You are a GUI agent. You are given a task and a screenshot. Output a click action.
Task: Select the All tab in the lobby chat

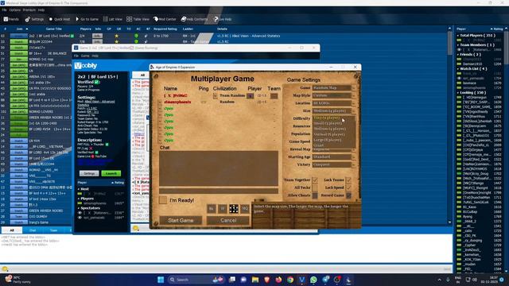(x=12, y=230)
